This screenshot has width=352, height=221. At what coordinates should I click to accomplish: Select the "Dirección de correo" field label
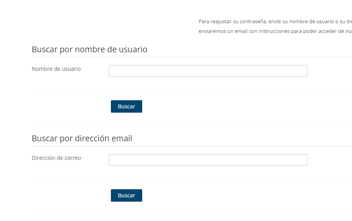56,158
